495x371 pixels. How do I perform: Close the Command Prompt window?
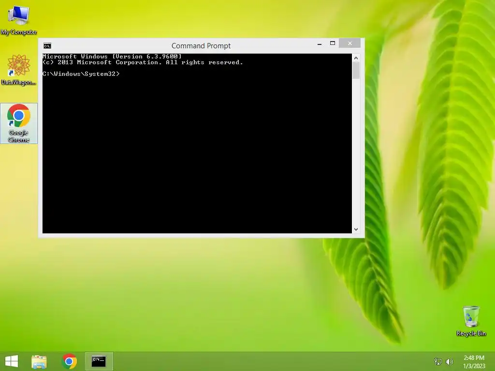point(350,43)
